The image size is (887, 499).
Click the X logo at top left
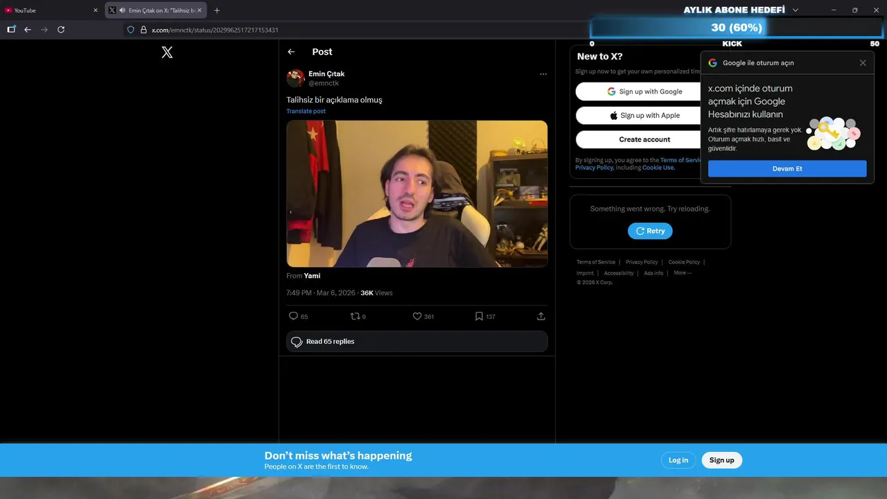[x=167, y=52]
